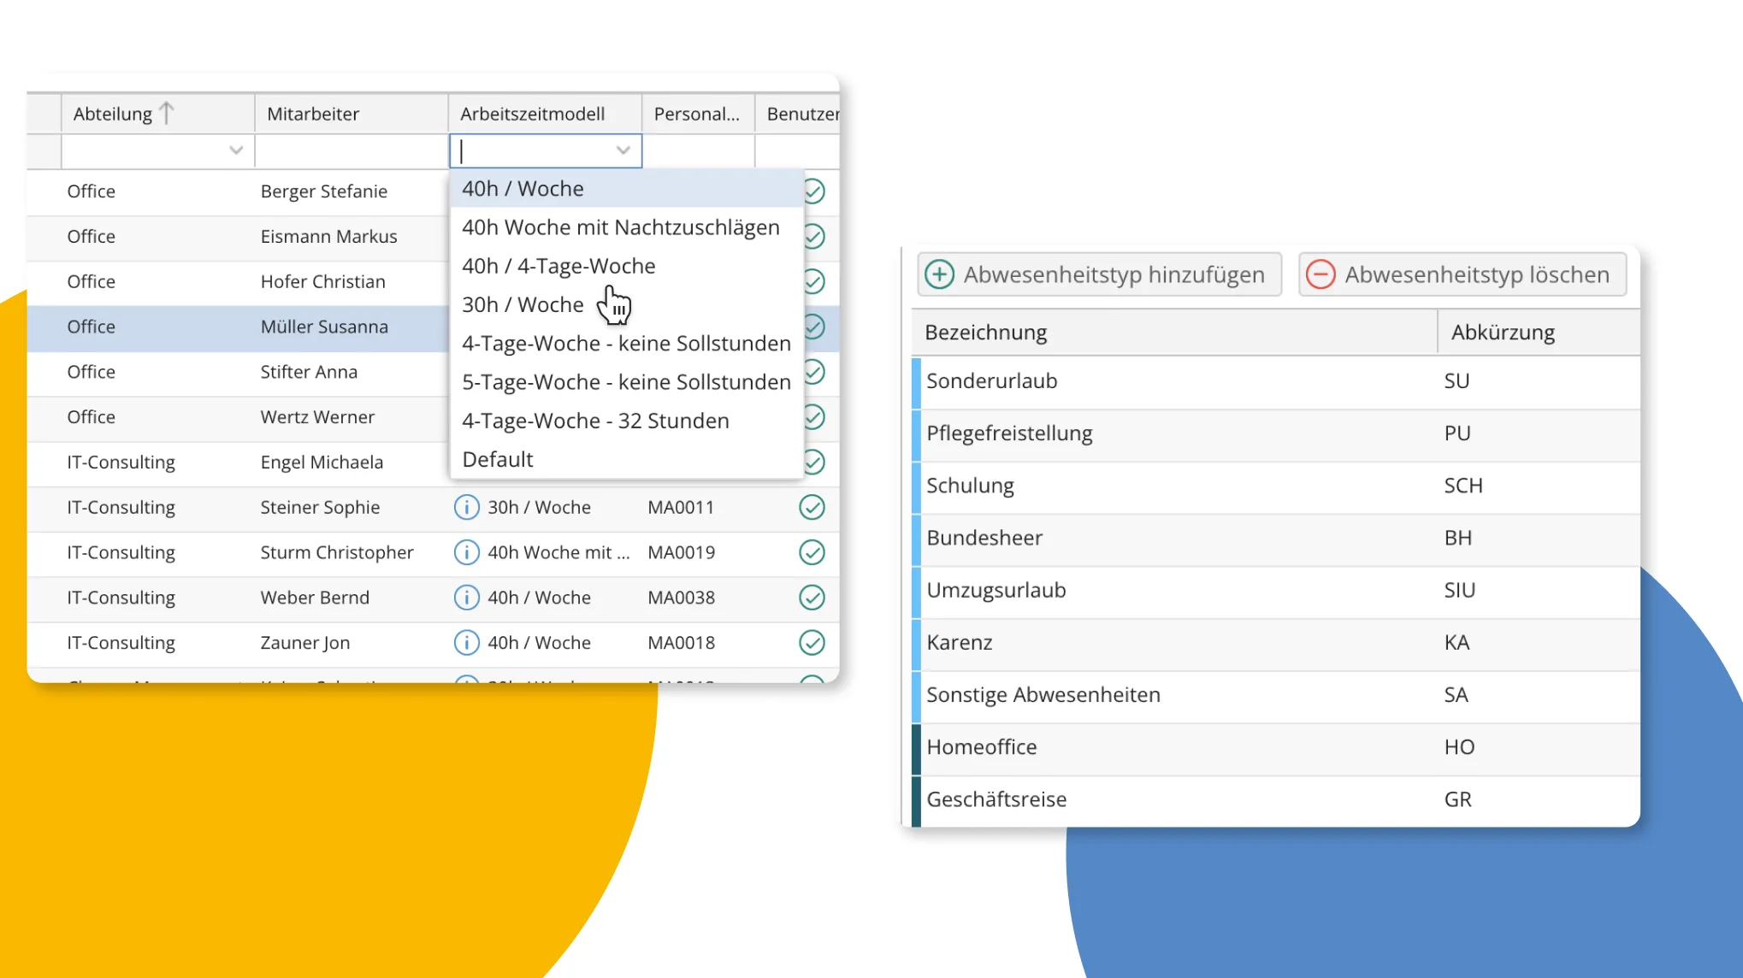The width and height of the screenshot is (1743, 978).
Task: Click '40h Woche mit ...' cell for Sturm Christopher
Action: [x=558, y=553]
